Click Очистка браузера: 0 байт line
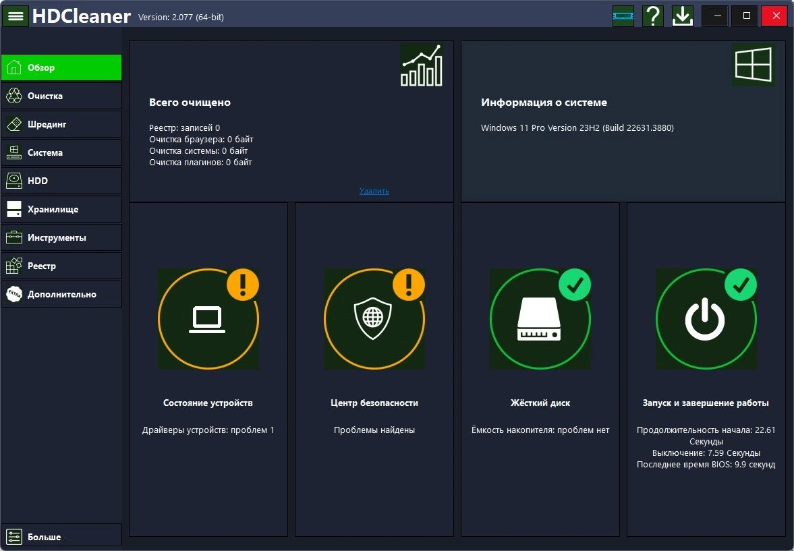The image size is (794, 551). coord(201,140)
